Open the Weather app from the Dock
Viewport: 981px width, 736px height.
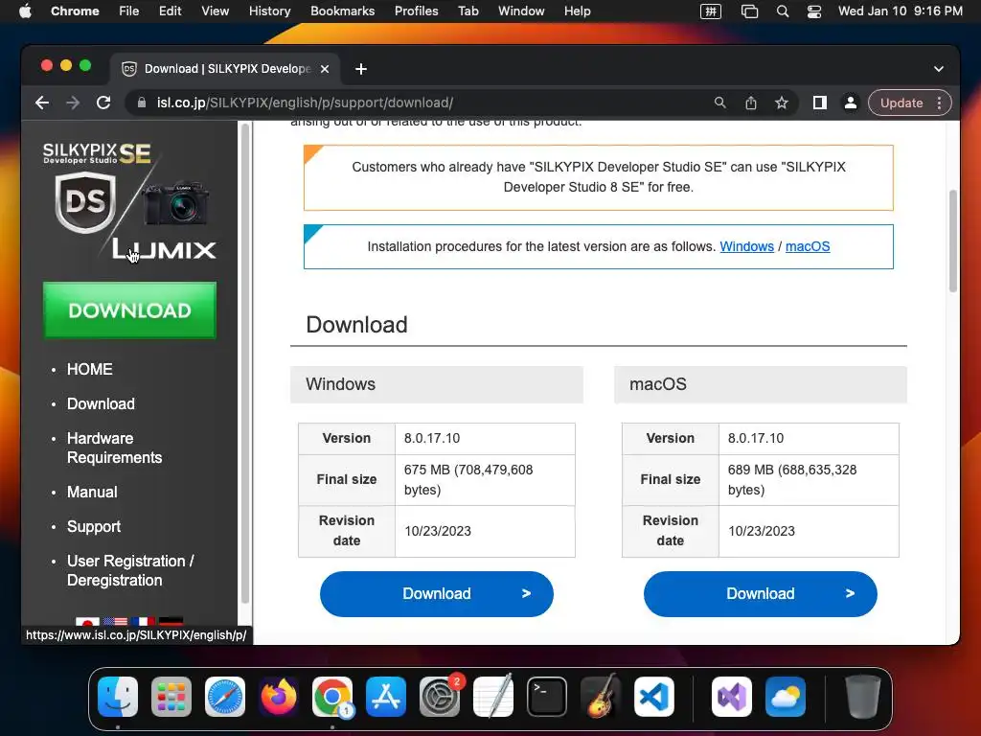[x=786, y=697]
